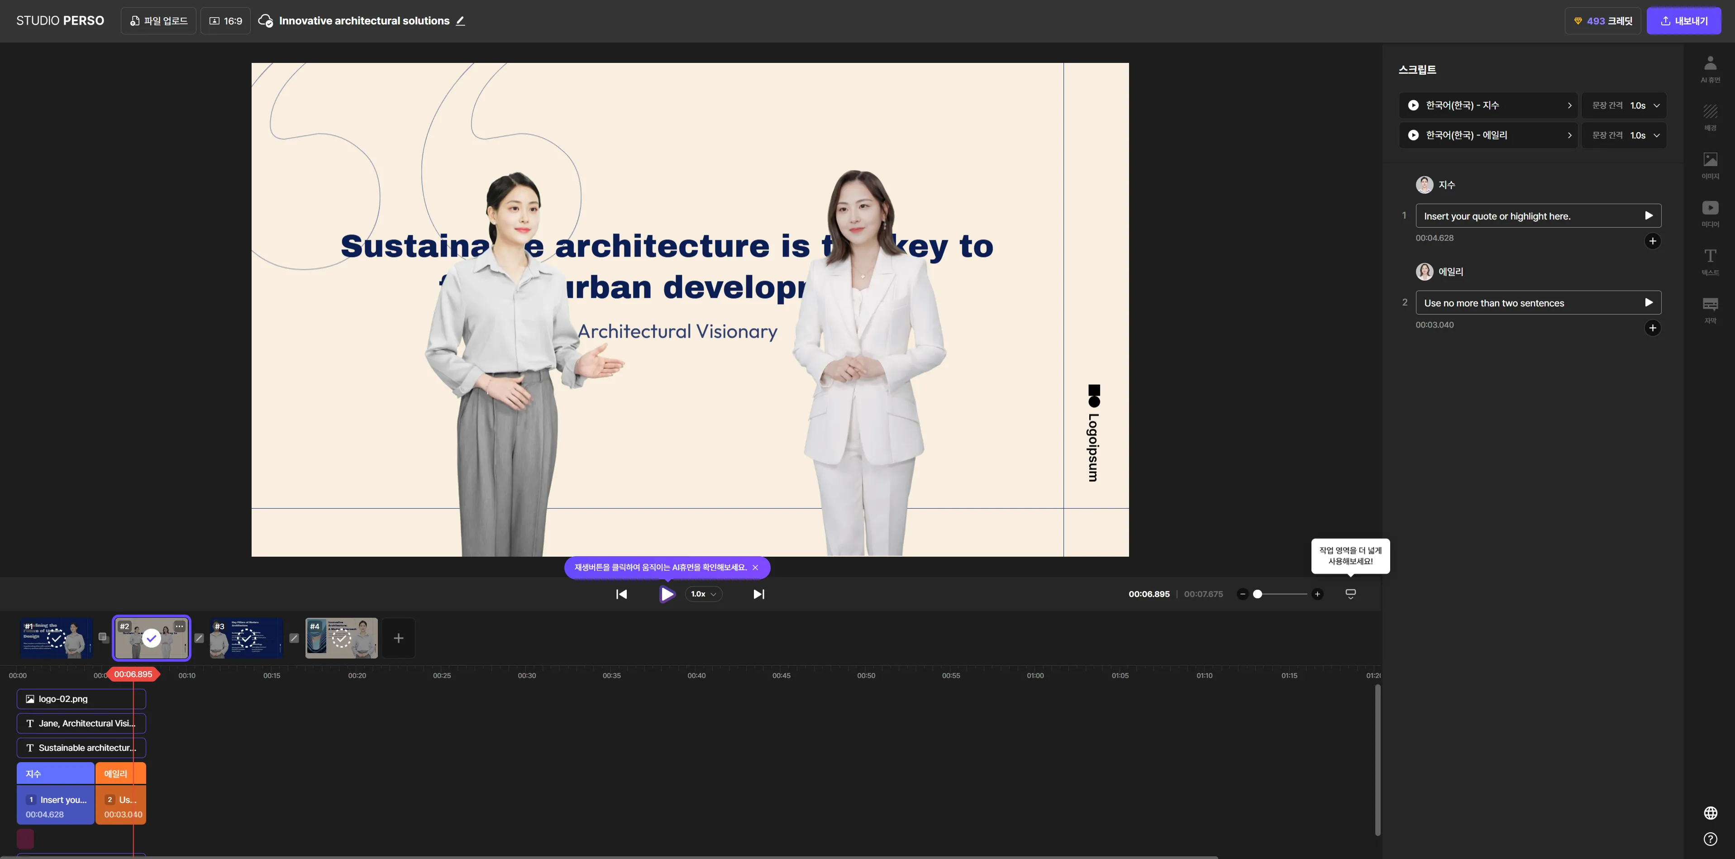Click the 파일 업로드 upload button
This screenshot has width=1735, height=859.
point(158,21)
